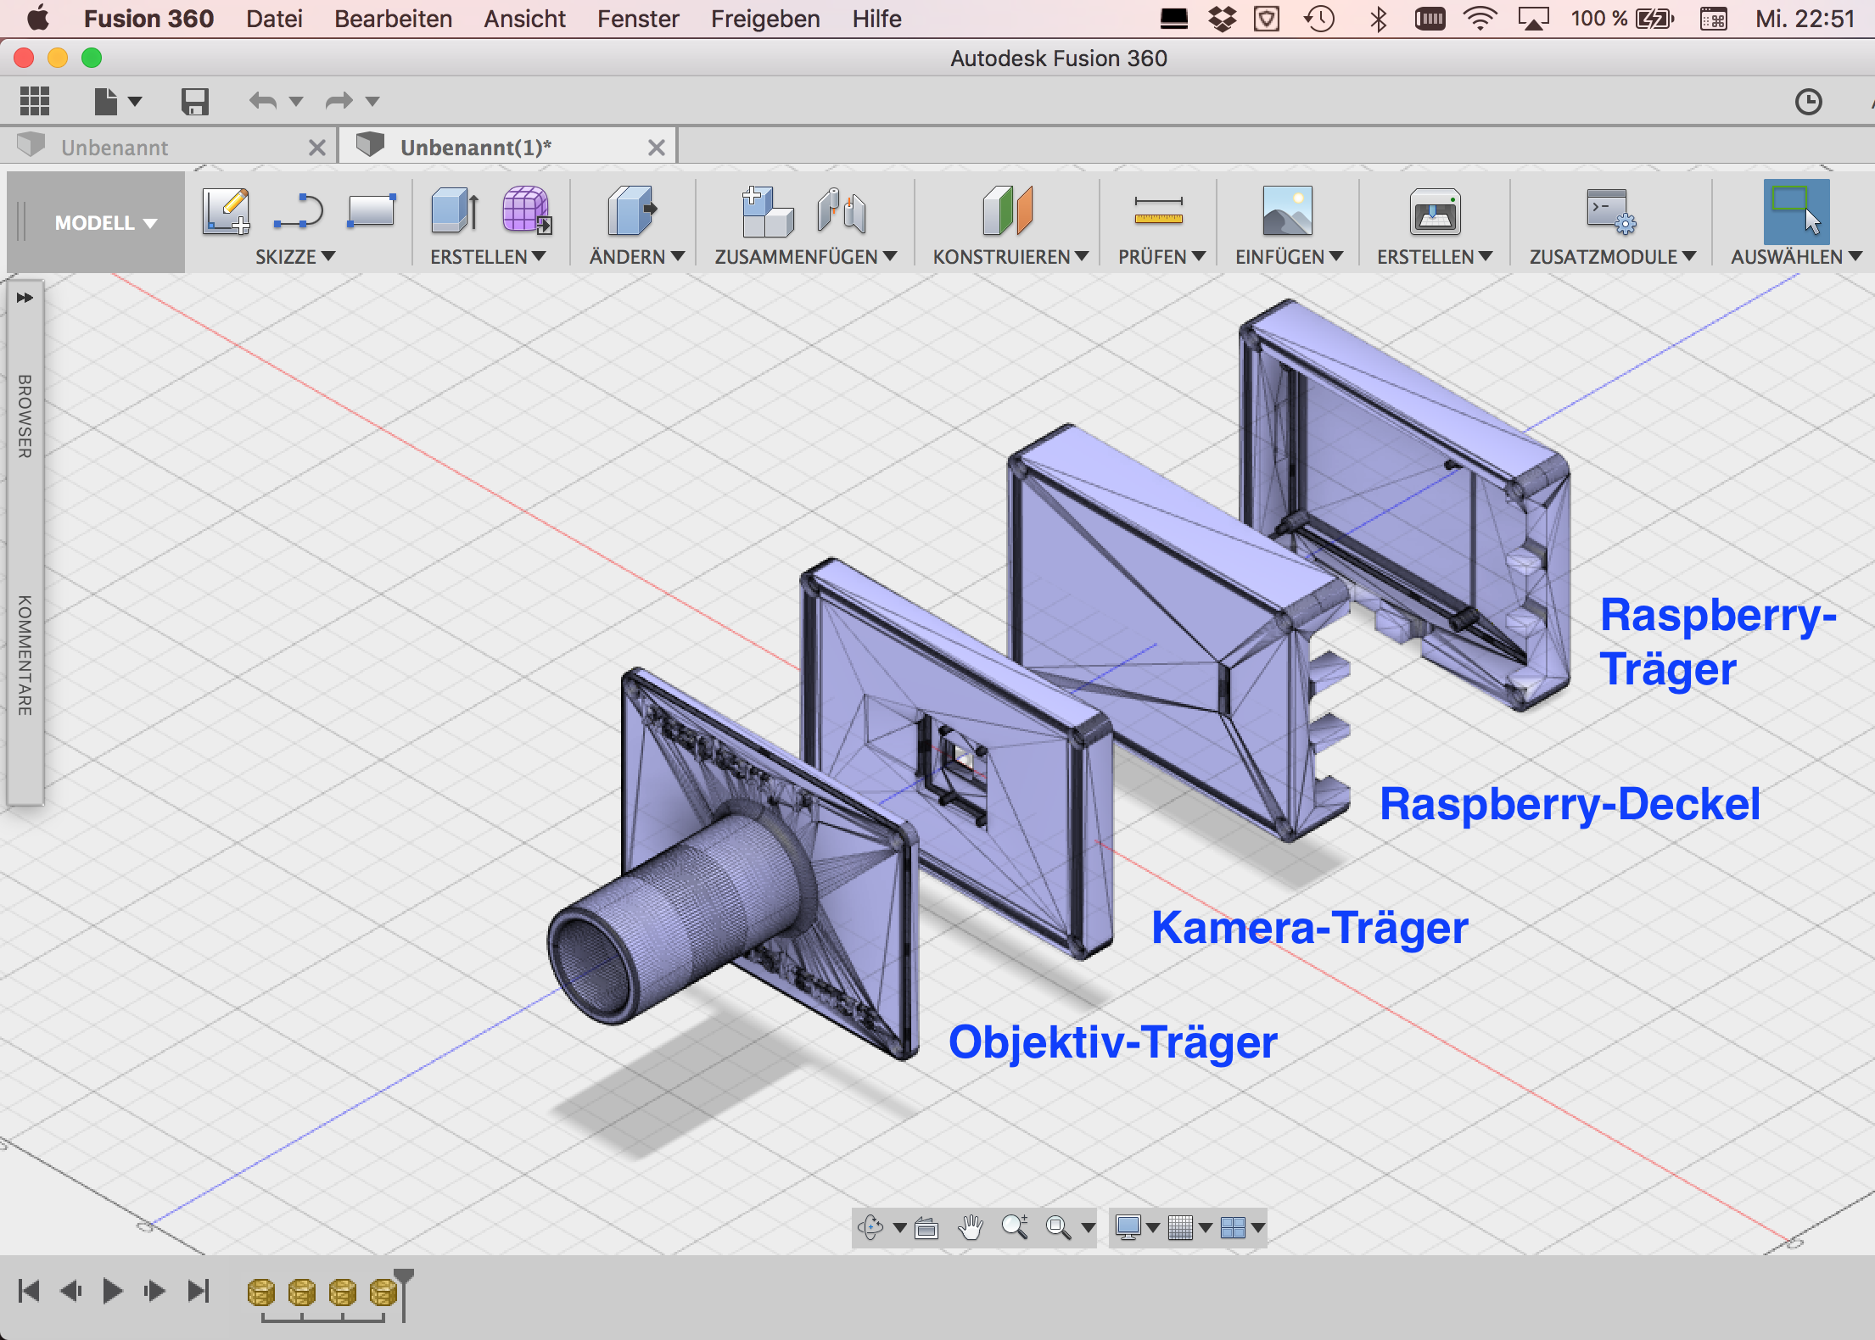Select the sketch Line tool
The height and width of the screenshot is (1340, 1875).
299,210
